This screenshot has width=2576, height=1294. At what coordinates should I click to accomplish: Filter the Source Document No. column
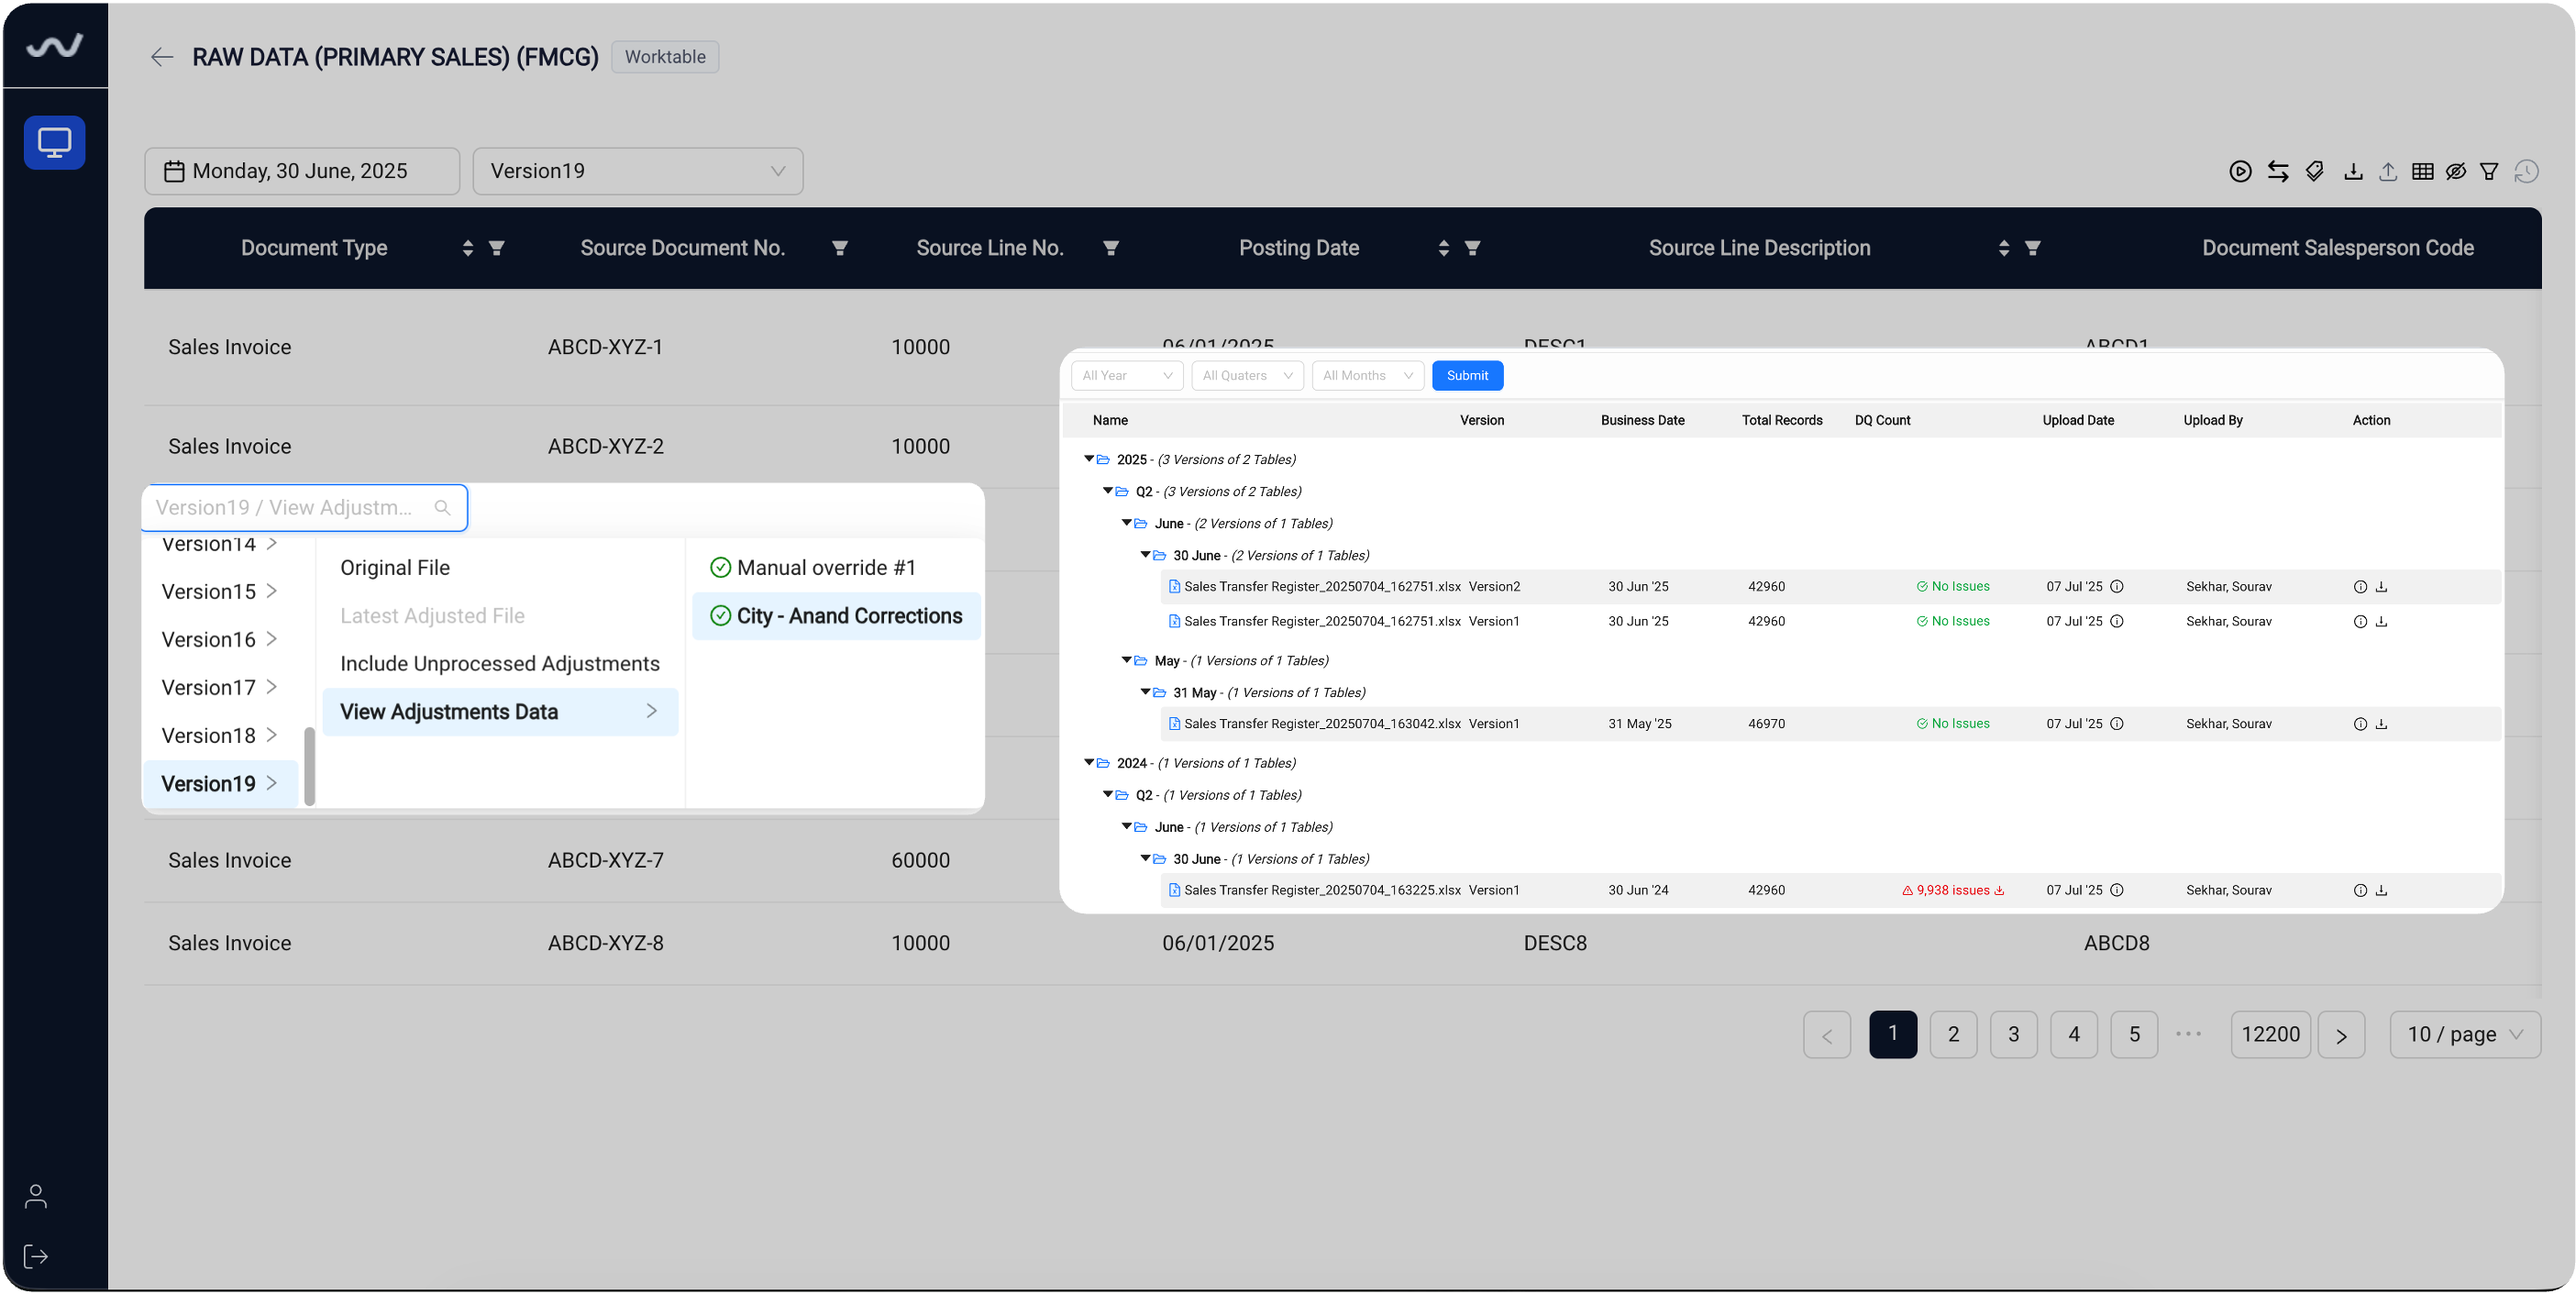840,248
